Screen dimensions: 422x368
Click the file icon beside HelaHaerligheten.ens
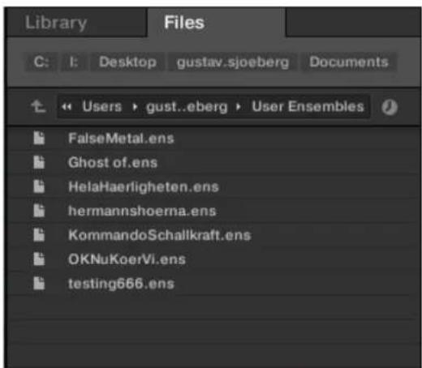(39, 186)
